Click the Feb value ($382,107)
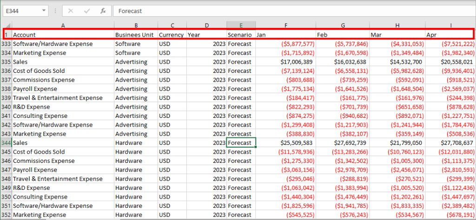 (x=343, y=134)
